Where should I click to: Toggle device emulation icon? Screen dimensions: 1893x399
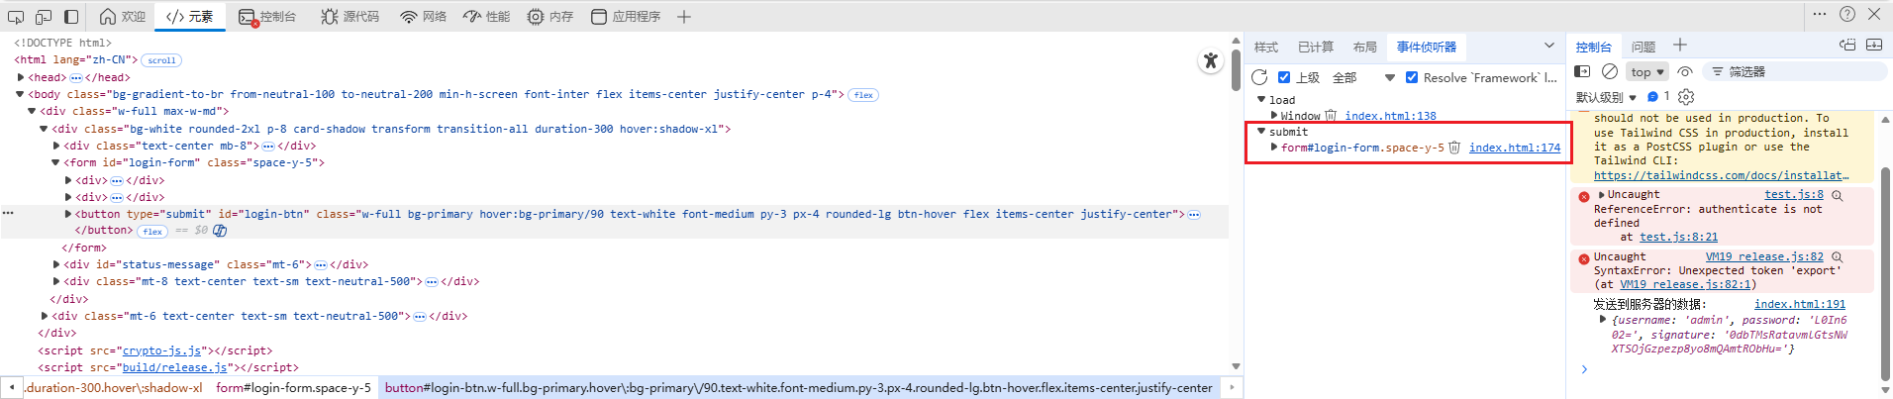44,16
